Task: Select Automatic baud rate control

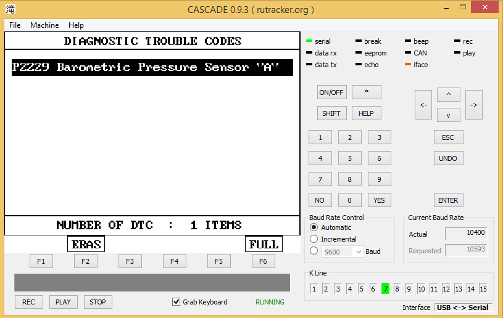Action: point(314,227)
